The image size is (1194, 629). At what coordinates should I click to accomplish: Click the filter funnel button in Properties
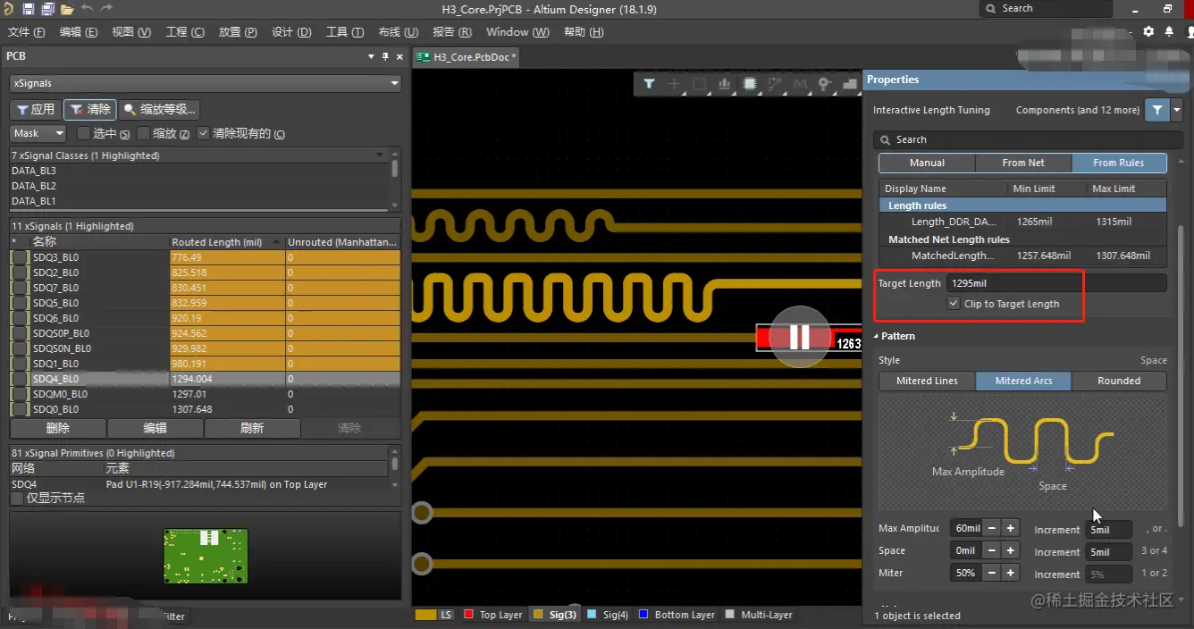[x=1158, y=110]
